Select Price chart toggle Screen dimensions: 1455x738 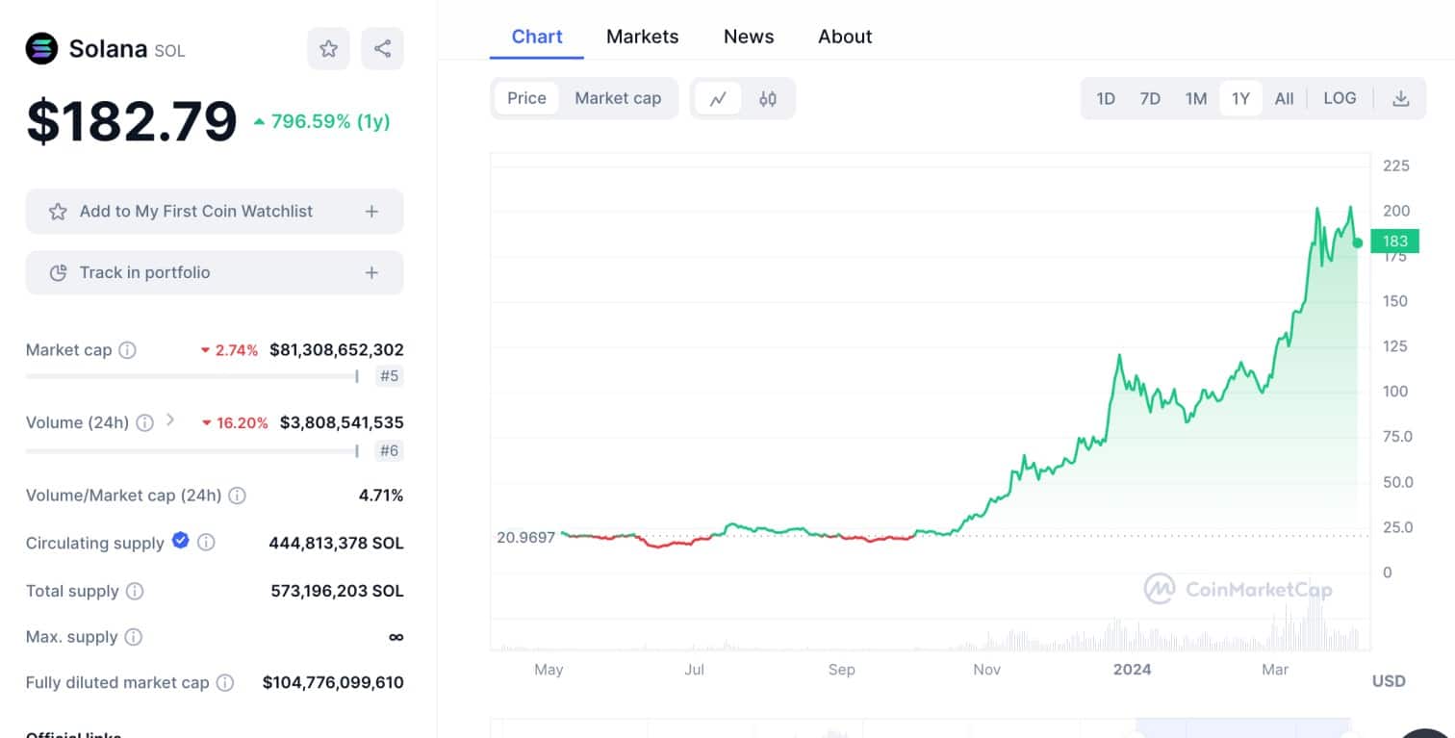coord(526,98)
